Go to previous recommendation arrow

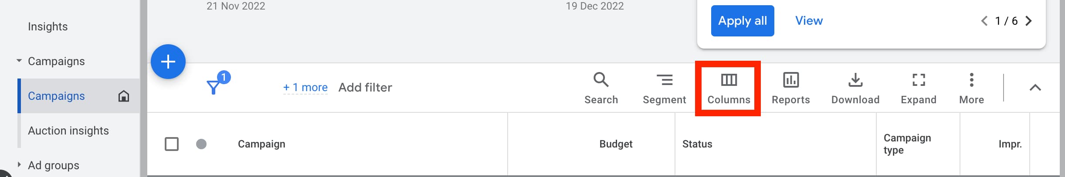point(984,21)
